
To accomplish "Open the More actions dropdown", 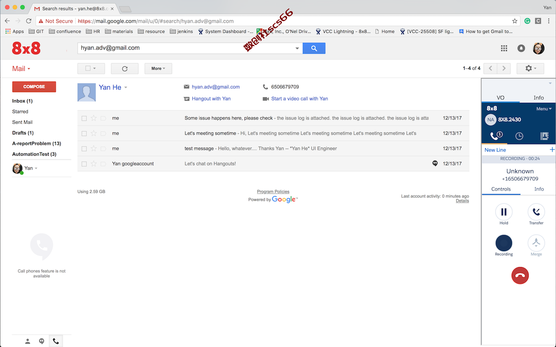I will (158, 69).
